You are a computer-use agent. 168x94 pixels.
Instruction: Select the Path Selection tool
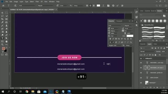click(x=6, y=38)
